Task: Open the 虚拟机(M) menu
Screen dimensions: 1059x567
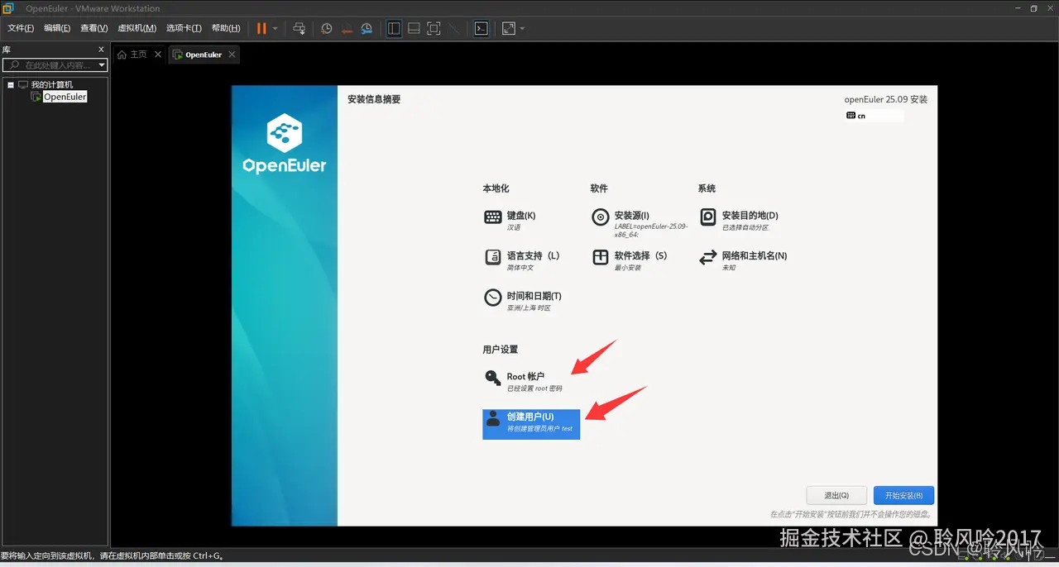Action: 137,28
